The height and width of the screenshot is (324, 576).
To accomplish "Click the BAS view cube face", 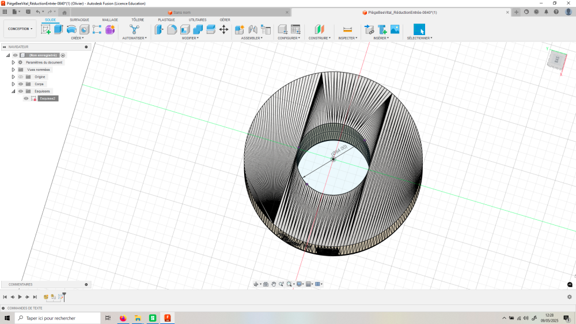I will pos(556,59).
